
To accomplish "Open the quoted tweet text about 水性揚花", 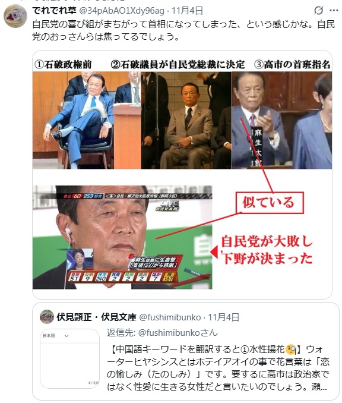I will tap(218, 368).
